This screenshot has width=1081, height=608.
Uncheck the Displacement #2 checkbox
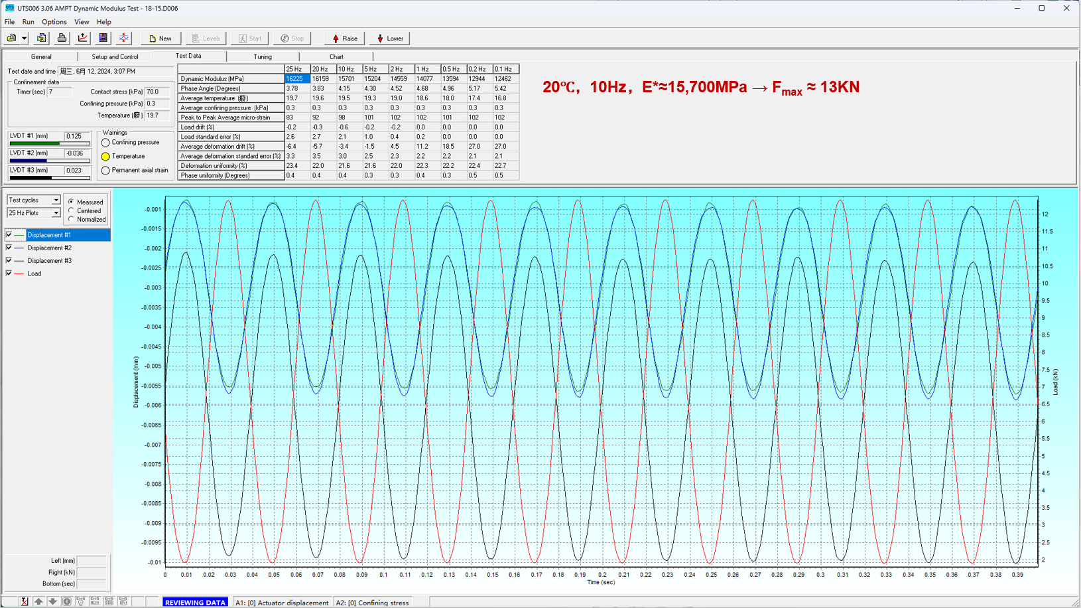[9, 248]
